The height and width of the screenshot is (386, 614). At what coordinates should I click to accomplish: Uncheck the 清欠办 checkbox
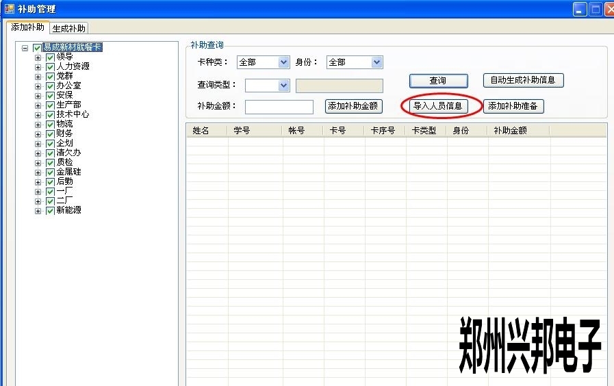tap(50, 153)
